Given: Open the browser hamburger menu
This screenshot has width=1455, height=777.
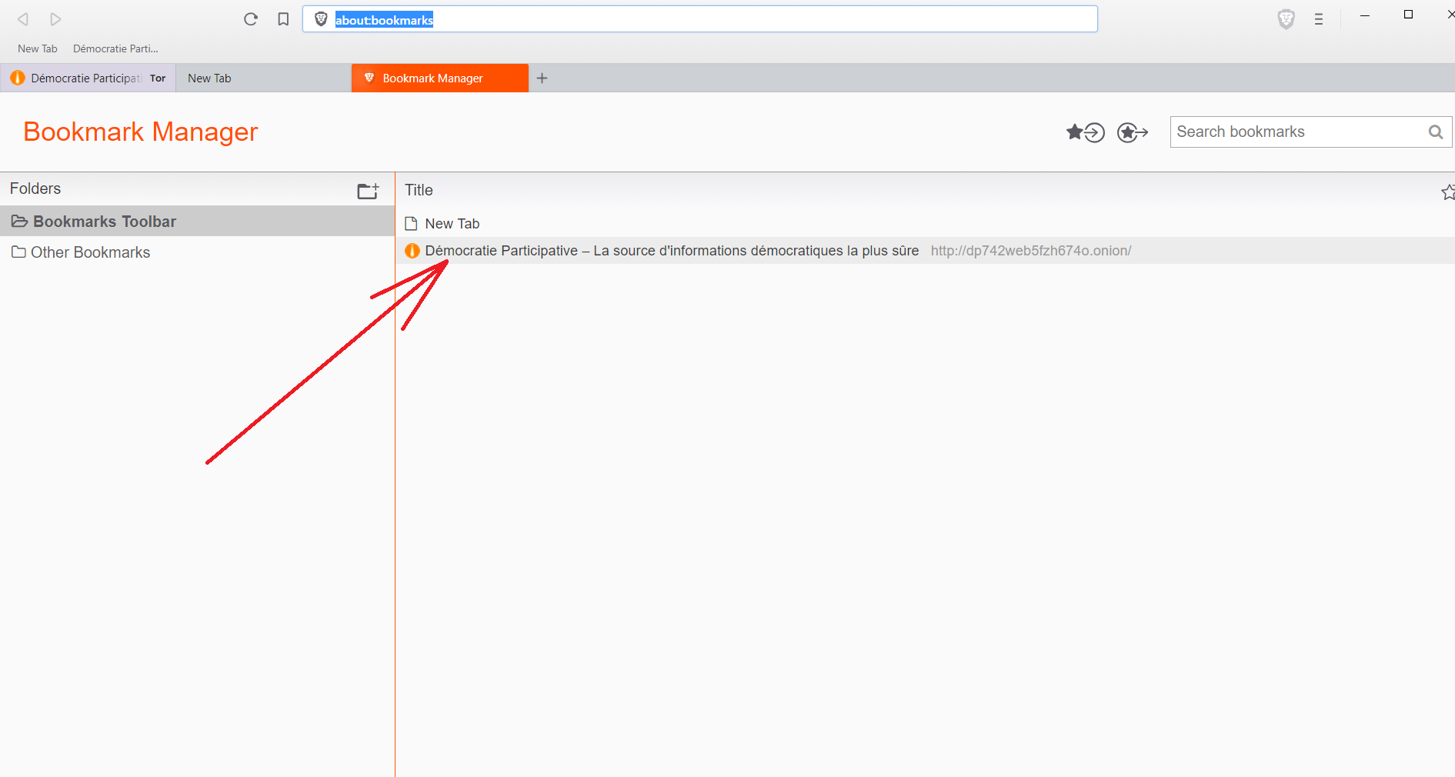Looking at the screenshot, I should click(1319, 19).
